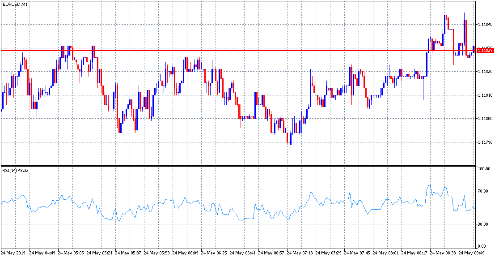Click the 24 May 2019 date label
This screenshot has height=258, width=499.
pos(14,253)
